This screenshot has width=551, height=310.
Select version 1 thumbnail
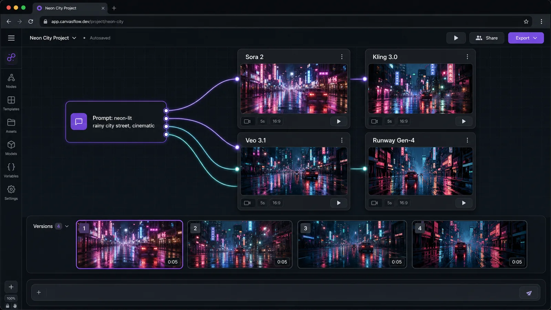coord(129,245)
